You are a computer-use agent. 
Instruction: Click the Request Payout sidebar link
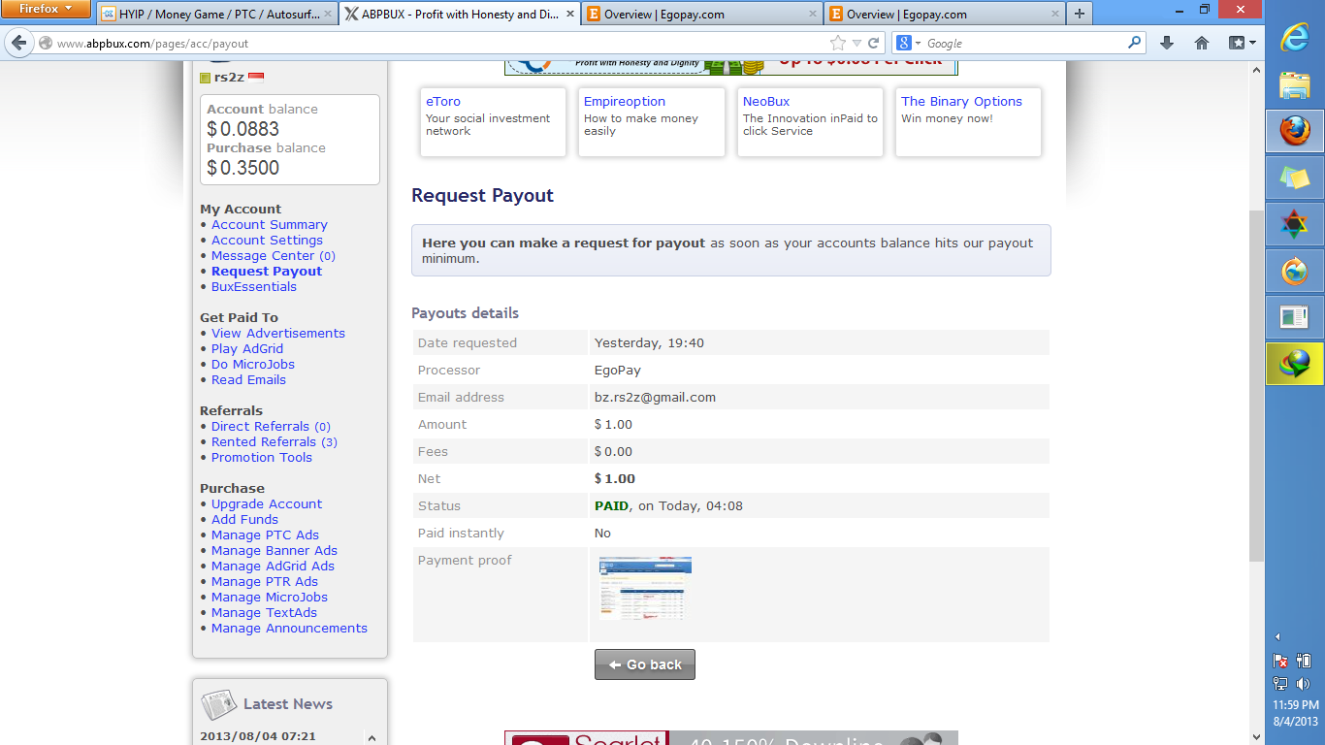(267, 271)
